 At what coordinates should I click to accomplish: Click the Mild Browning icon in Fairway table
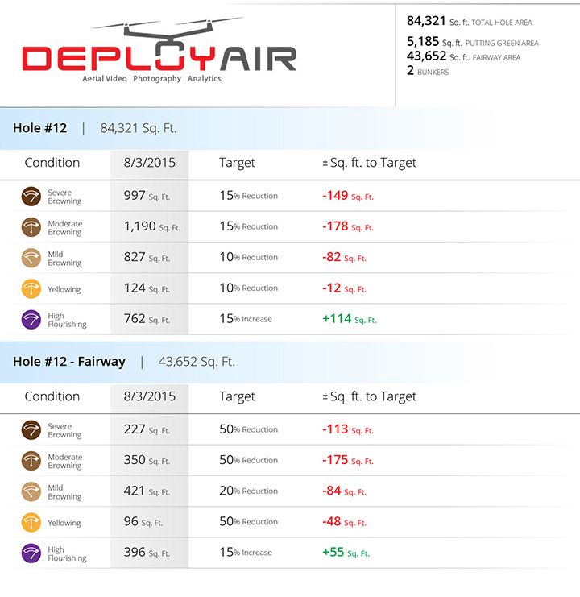[x=31, y=492]
